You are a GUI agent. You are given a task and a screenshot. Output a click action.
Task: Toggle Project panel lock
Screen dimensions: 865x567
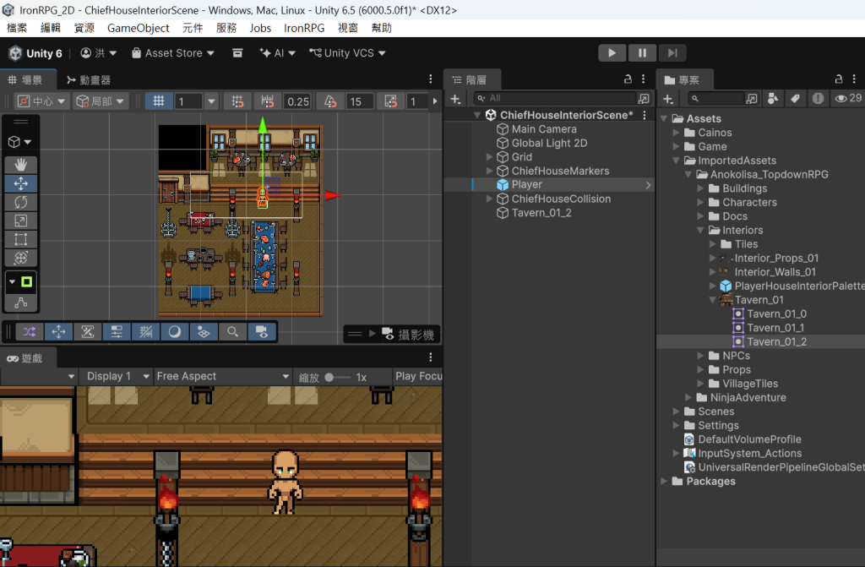tap(839, 79)
